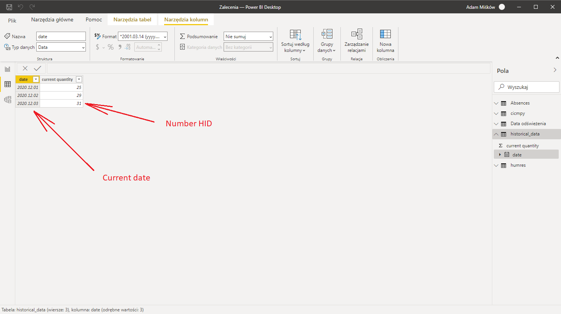The image size is (561, 314).
Task: Click the Save icon in title bar
Action: (9, 7)
